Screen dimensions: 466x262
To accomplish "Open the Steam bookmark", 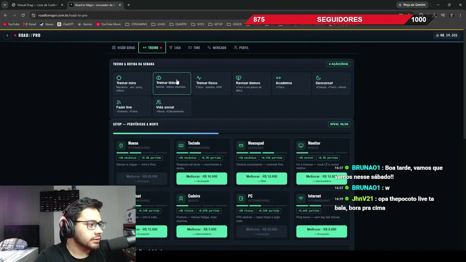I will (46, 24).
